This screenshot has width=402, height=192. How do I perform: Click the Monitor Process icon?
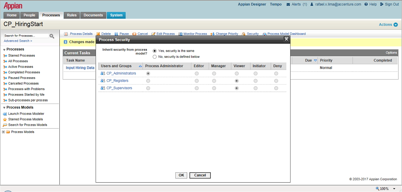point(180,34)
